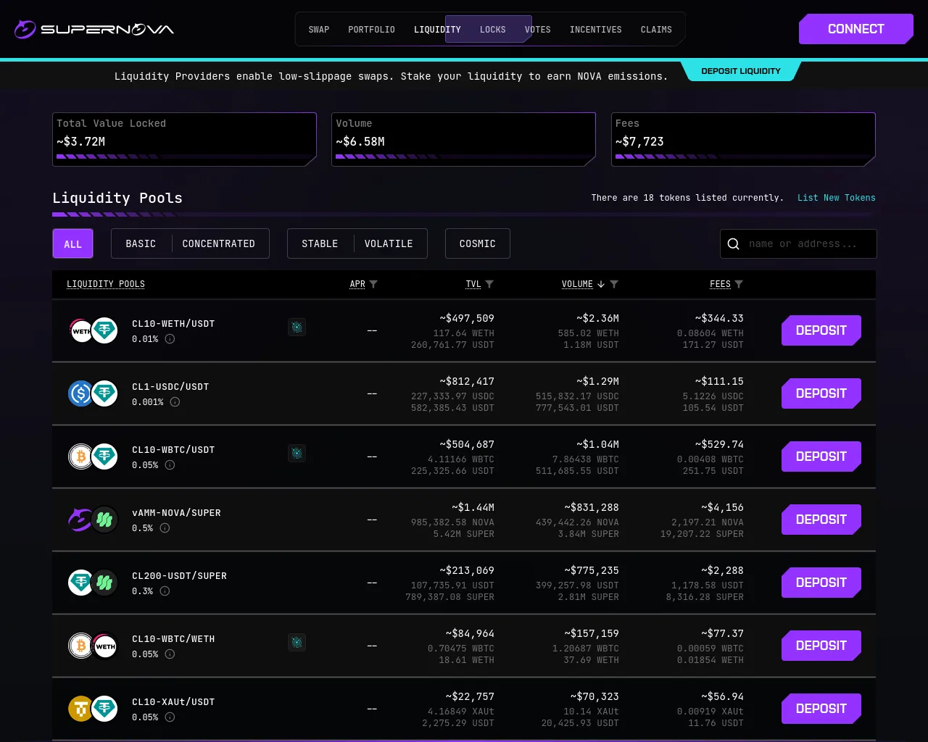928x742 pixels.
Task: Select the LIQUIDITY tab
Action: pos(437,30)
